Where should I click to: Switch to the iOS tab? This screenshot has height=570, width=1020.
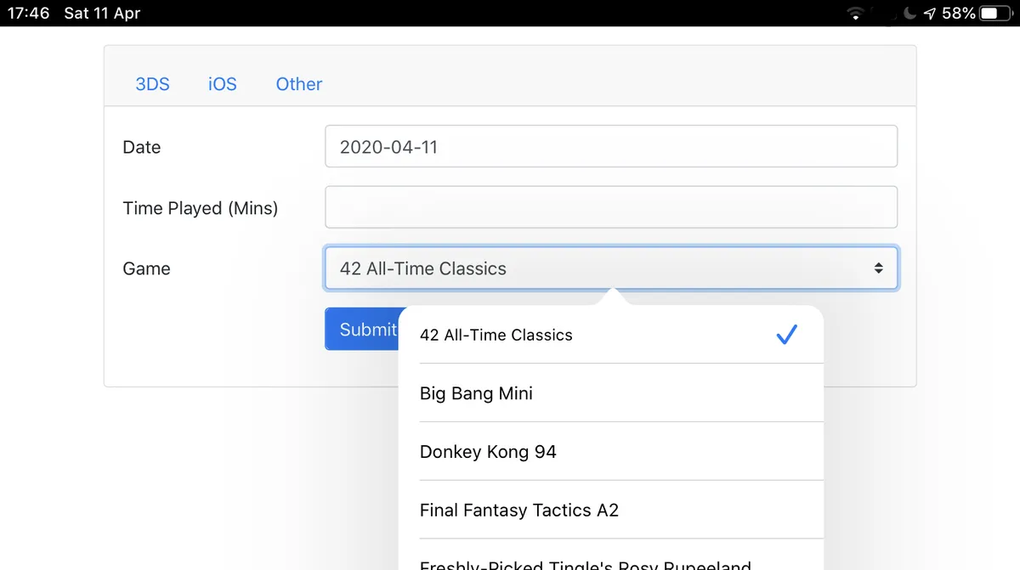(x=223, y=84)
